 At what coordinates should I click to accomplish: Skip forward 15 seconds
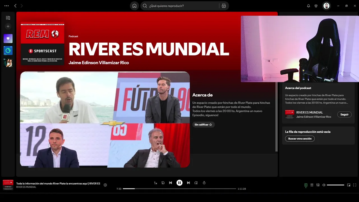[x=196, y=183]
